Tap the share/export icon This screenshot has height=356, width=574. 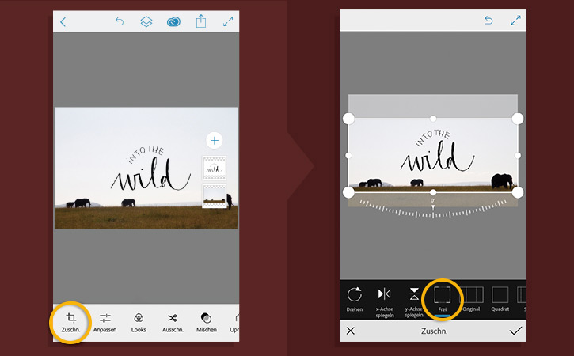pos(201,21)
